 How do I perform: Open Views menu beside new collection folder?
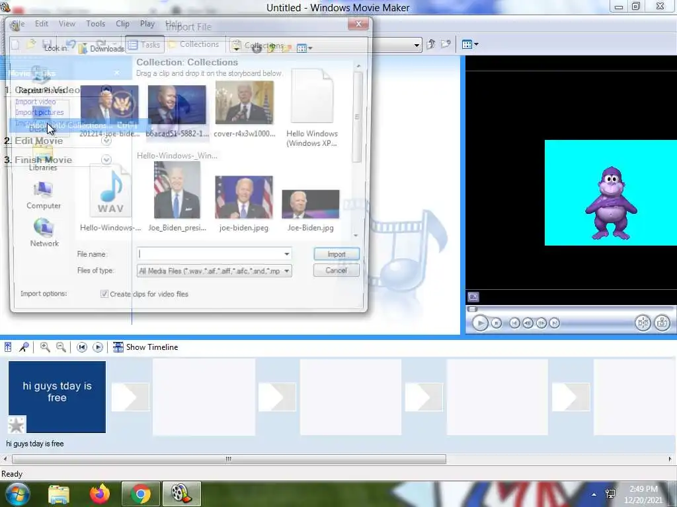coord(470,44)
